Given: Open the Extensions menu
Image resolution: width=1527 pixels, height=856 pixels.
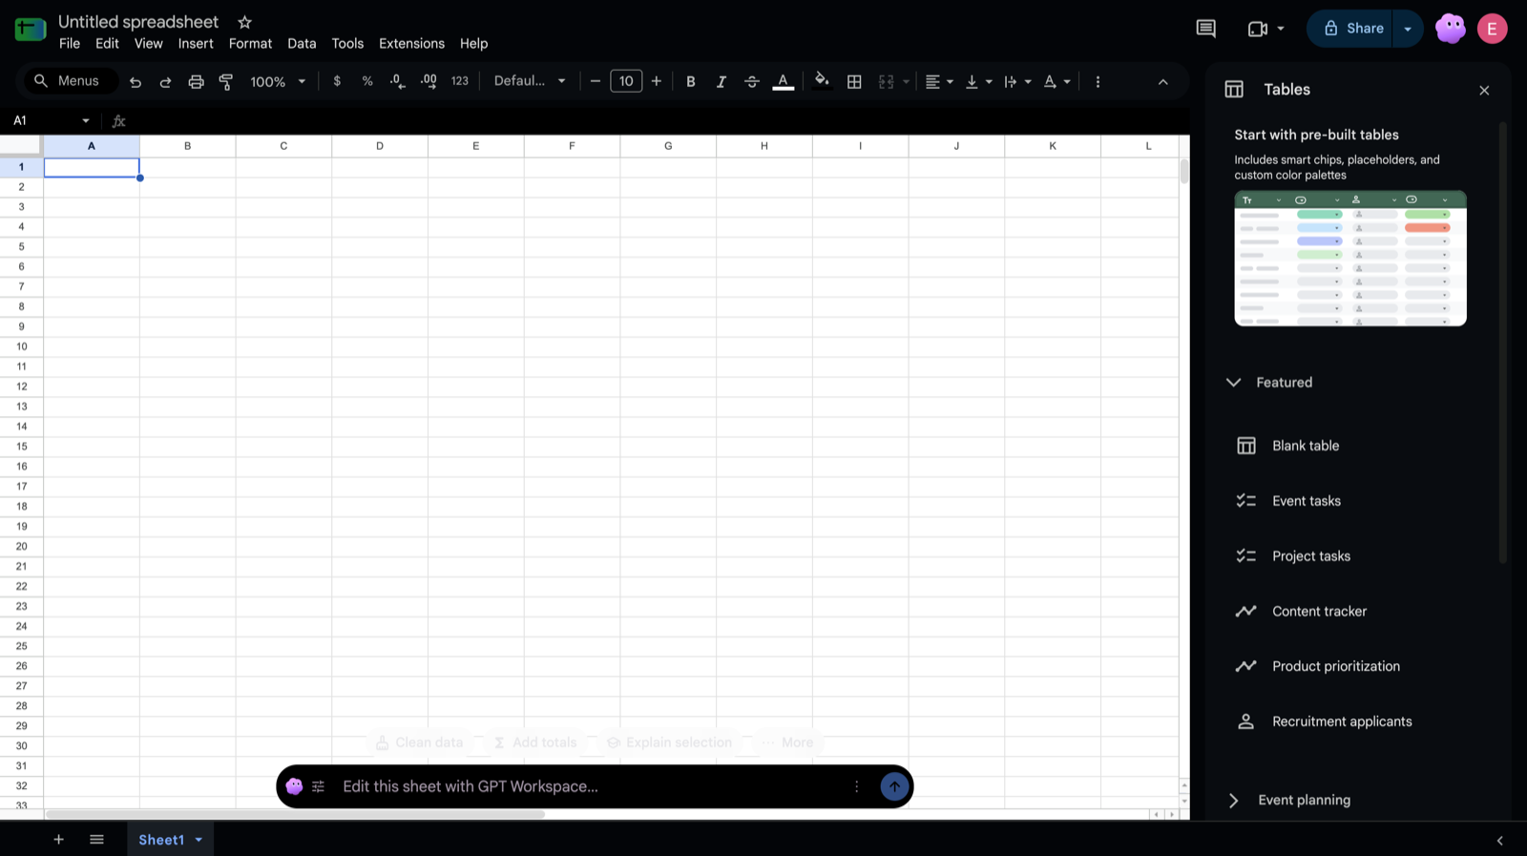Looking at the screenshot, I should click(411, 44).
